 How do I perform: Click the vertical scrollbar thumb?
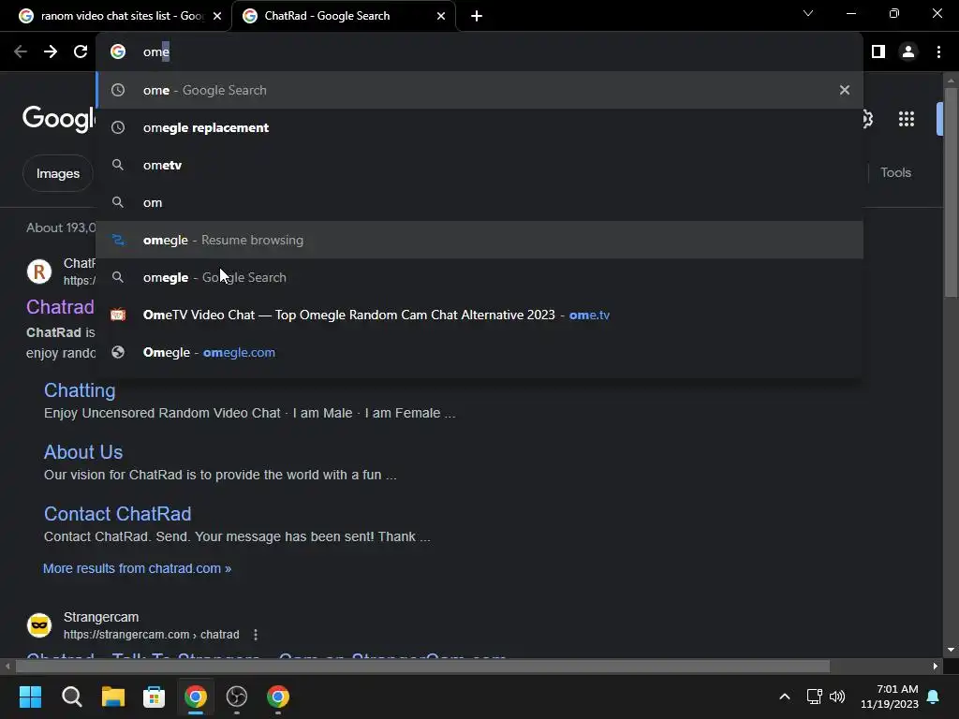coord(951,192)
